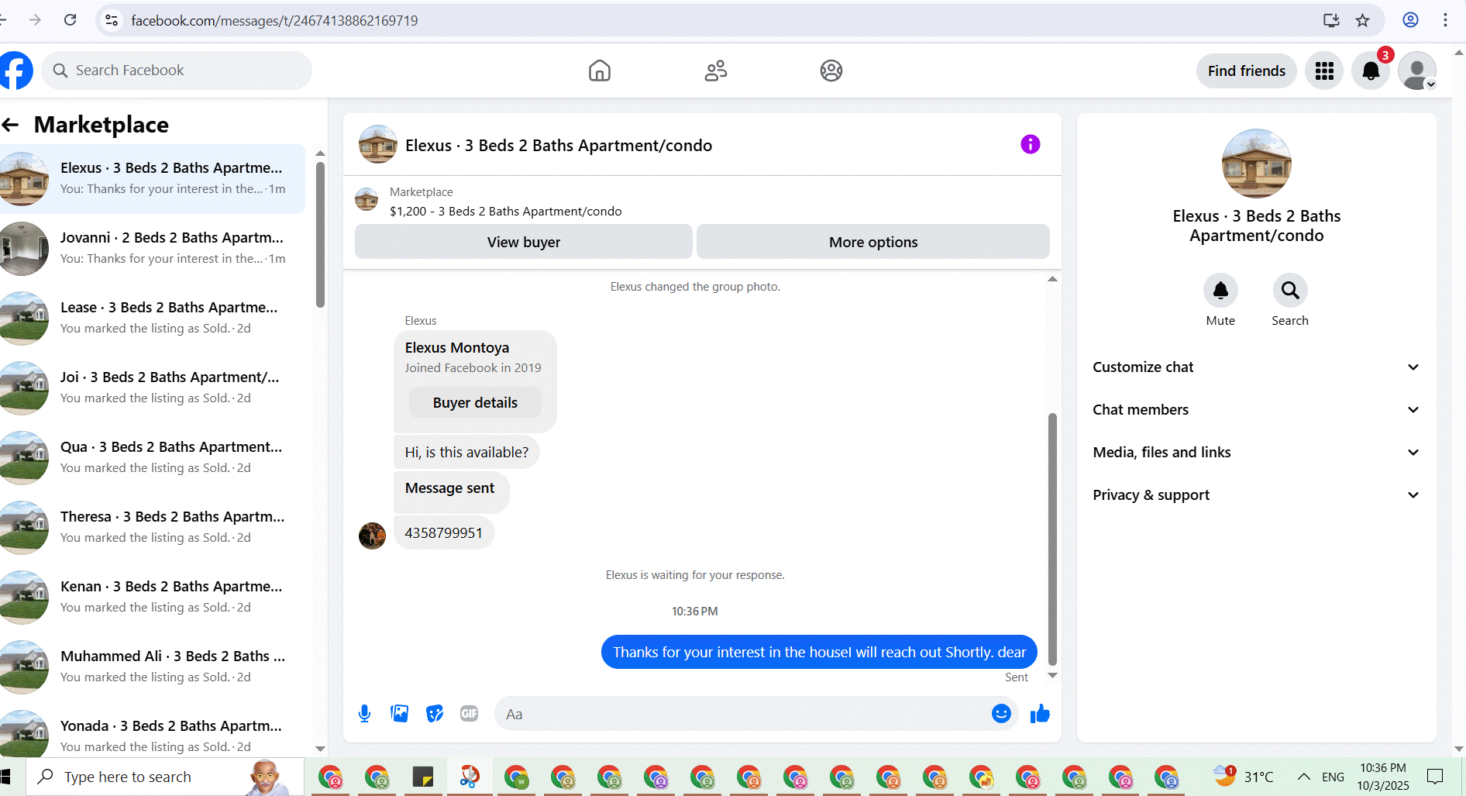Open conversation information purple icon
This screenshot has height=796, width=1466.
point(1030,144)
